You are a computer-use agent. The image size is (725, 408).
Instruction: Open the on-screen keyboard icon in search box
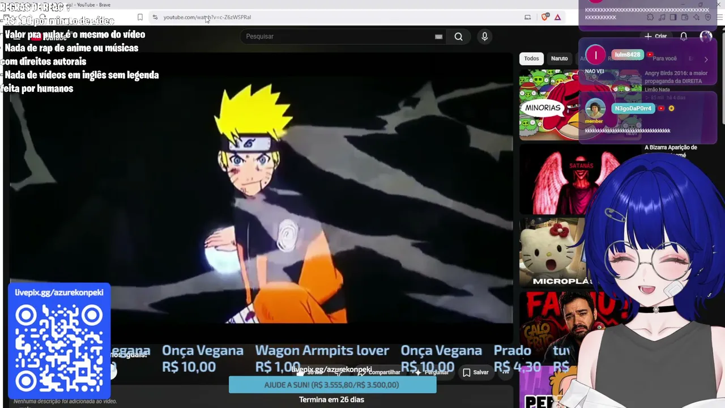pos(438,36)
